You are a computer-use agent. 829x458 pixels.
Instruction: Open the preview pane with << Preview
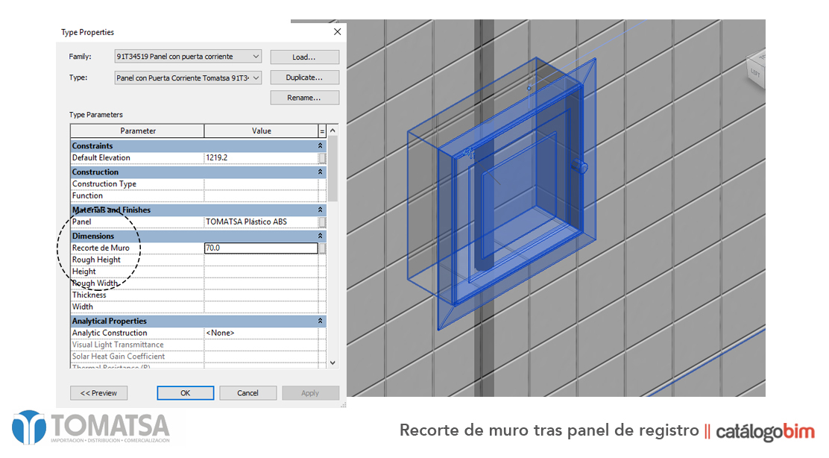(98, 392)
